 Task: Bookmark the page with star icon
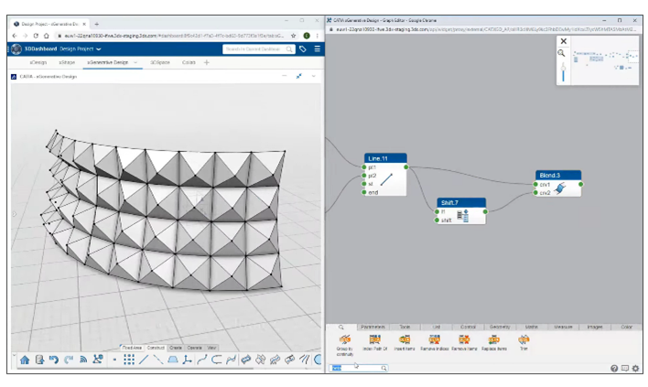pyautogui.click(x=294, y=36)
